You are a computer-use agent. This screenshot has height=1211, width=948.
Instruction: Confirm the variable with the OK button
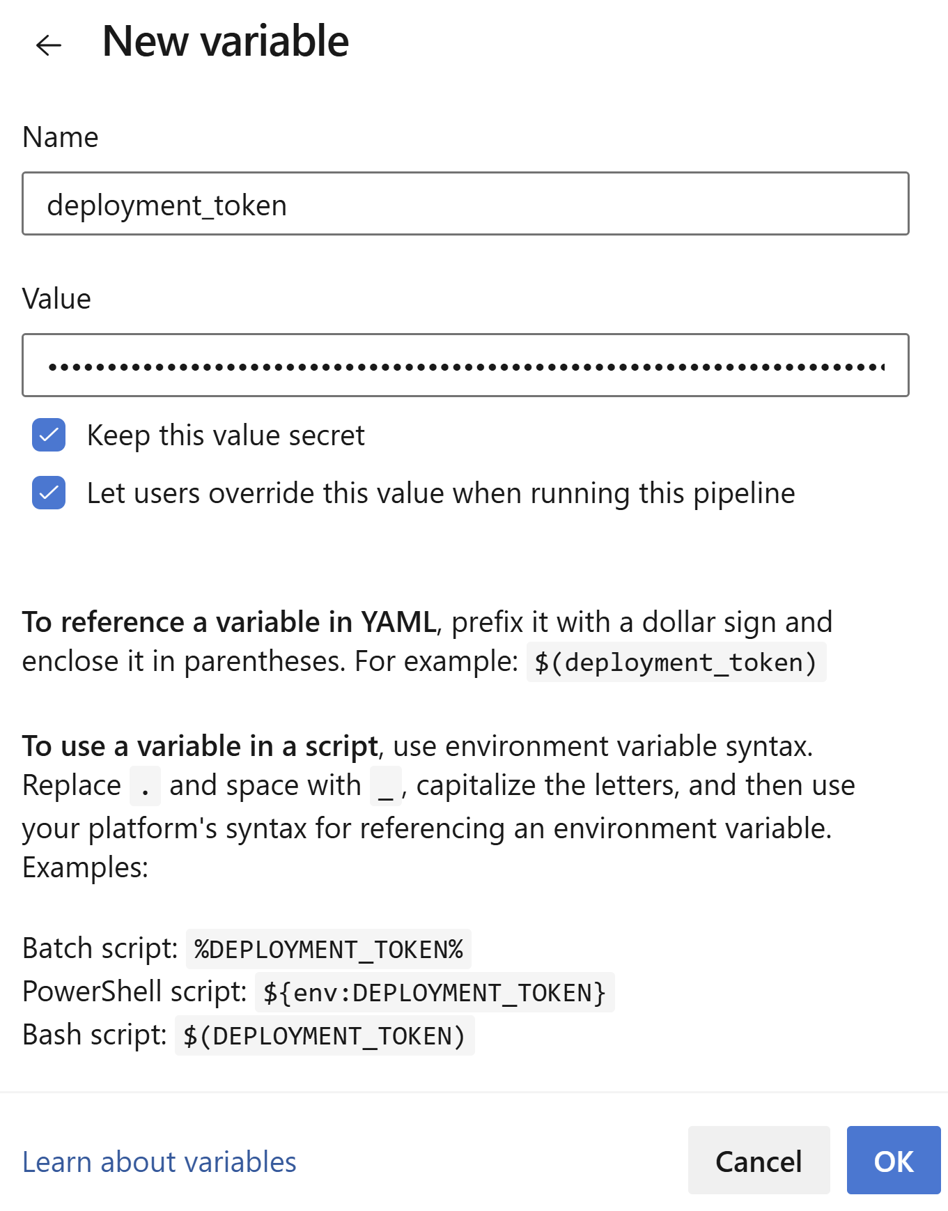pyautogui.click(x=894, y=1160)
